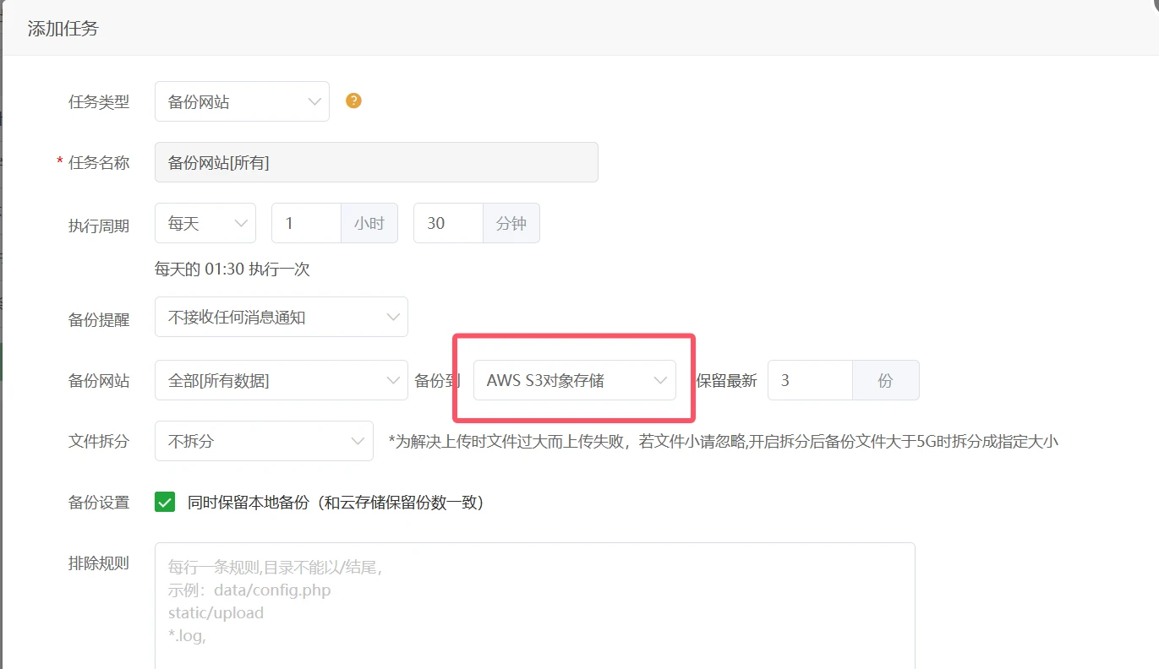Click the chevron arrow beside 每天
The height and width of the screenshot is (669, 1159).
(x=241, y=224)
